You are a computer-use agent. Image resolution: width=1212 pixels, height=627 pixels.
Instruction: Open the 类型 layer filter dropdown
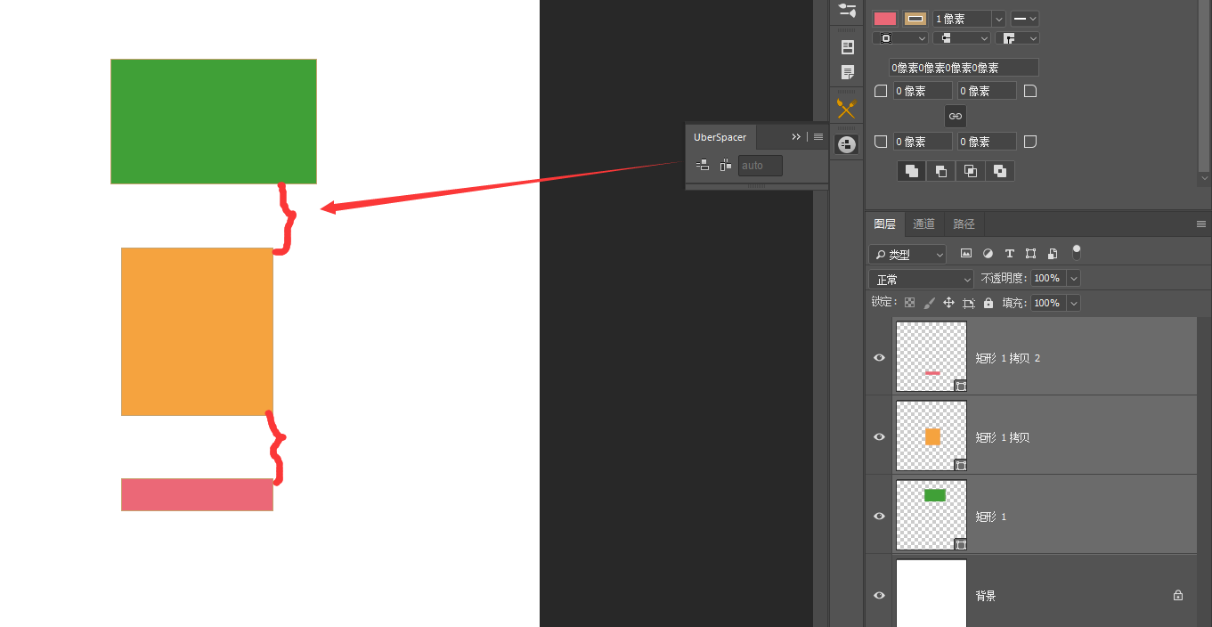pos(908,255)
